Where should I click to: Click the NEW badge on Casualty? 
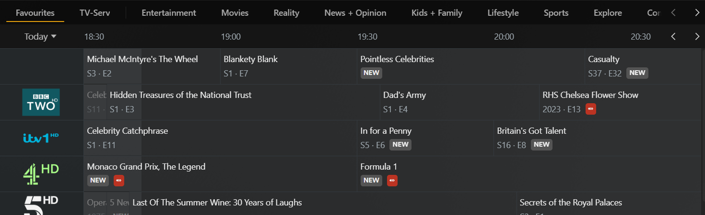point(637,73)
